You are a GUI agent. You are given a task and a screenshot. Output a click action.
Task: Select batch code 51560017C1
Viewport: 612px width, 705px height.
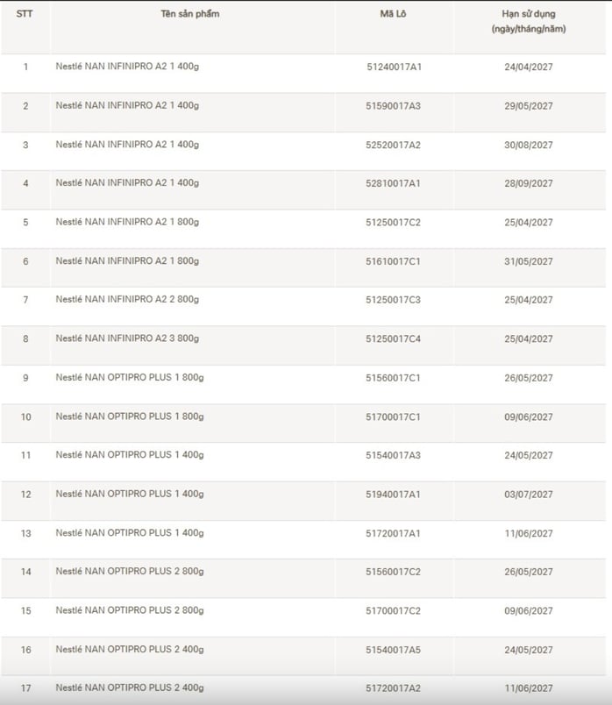click(x=394, y=378)
